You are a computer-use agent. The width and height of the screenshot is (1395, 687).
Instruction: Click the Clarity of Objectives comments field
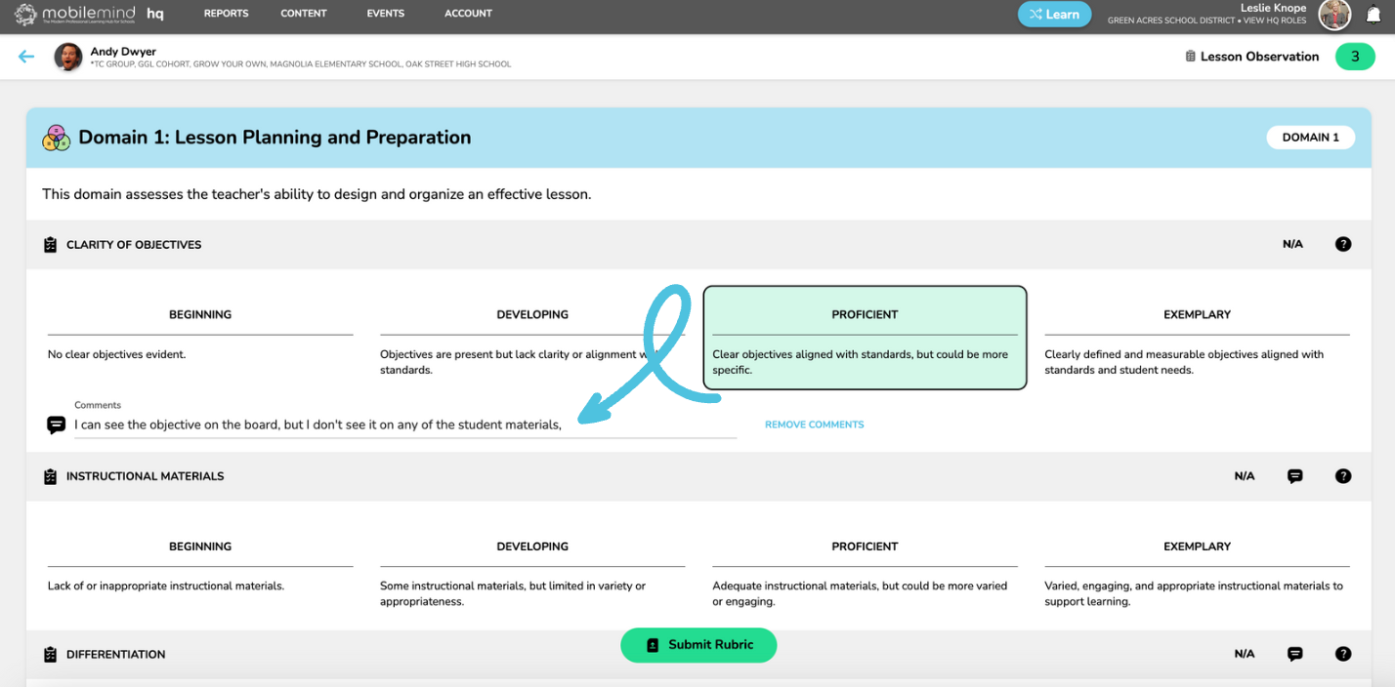click(x=405, y=425)
